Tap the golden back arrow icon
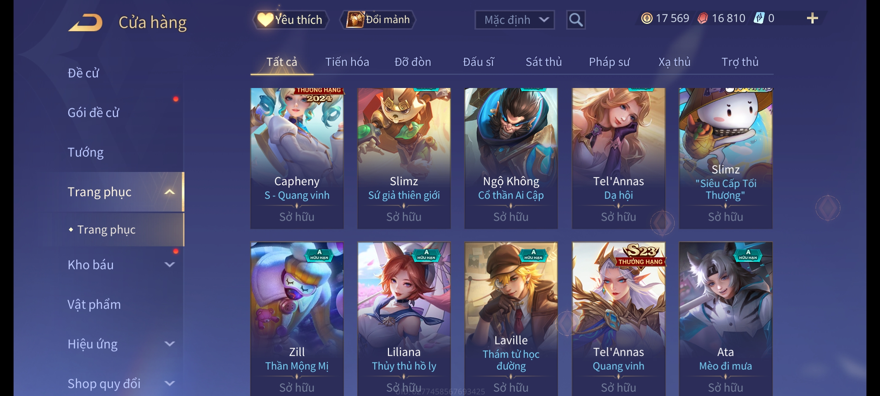The width and height of the screenshot is (880, 396). pyautogui.click(x=85, y=22)
